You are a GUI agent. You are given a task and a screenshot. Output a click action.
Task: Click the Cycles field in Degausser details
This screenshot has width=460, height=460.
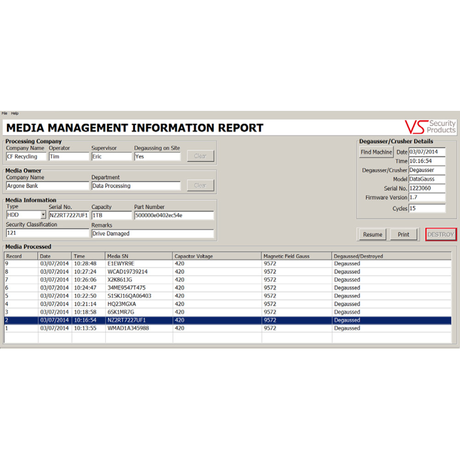[427, 208]
